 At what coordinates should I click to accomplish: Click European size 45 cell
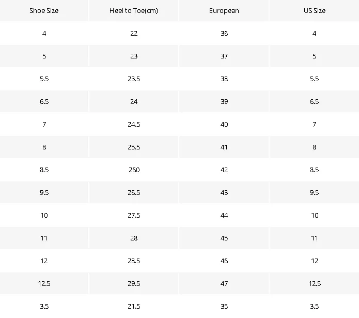(x=224, y=238)
